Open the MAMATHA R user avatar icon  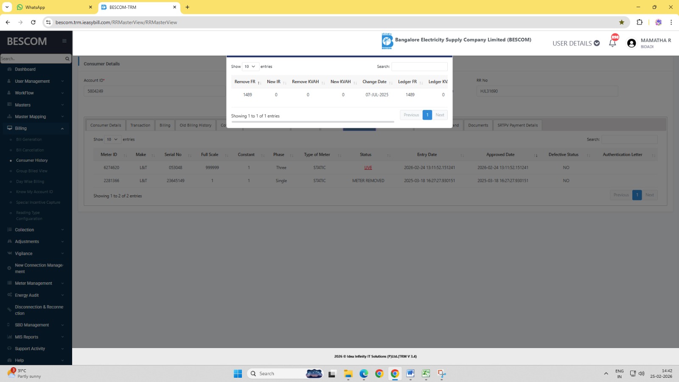tap(631, 43)
